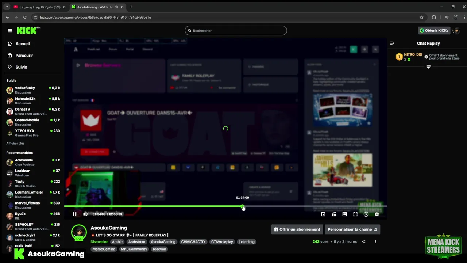Go back in browser history
The height and width of the screenshot is (263, 467).
click(7, 17)
